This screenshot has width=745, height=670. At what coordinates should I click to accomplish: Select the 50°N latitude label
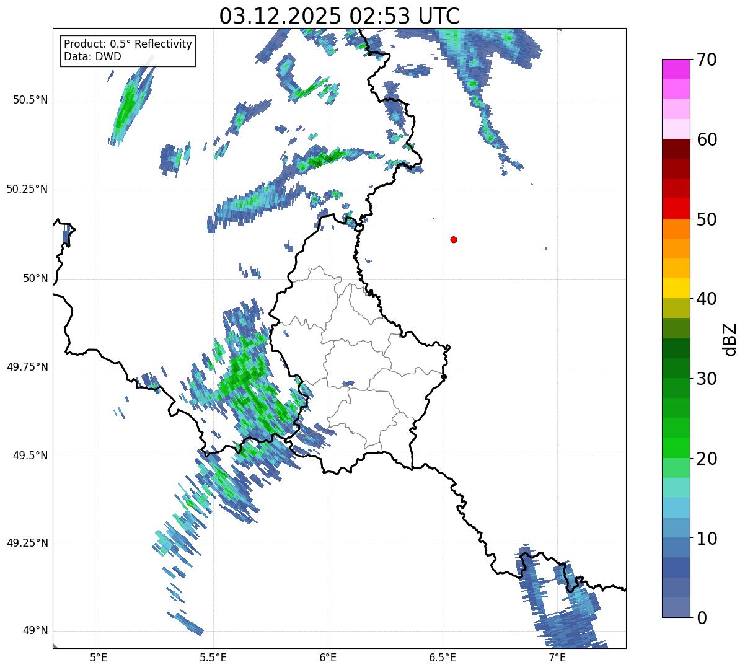click(x=35, y=278)
